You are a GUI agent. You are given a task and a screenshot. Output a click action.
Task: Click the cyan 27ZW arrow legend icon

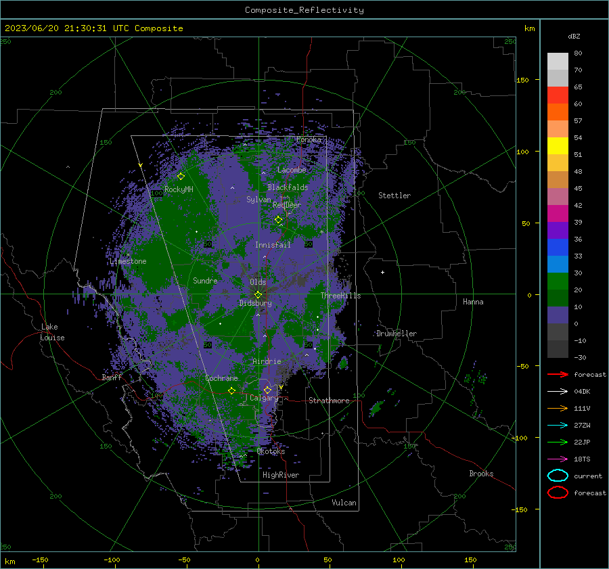tap(558, 426)
